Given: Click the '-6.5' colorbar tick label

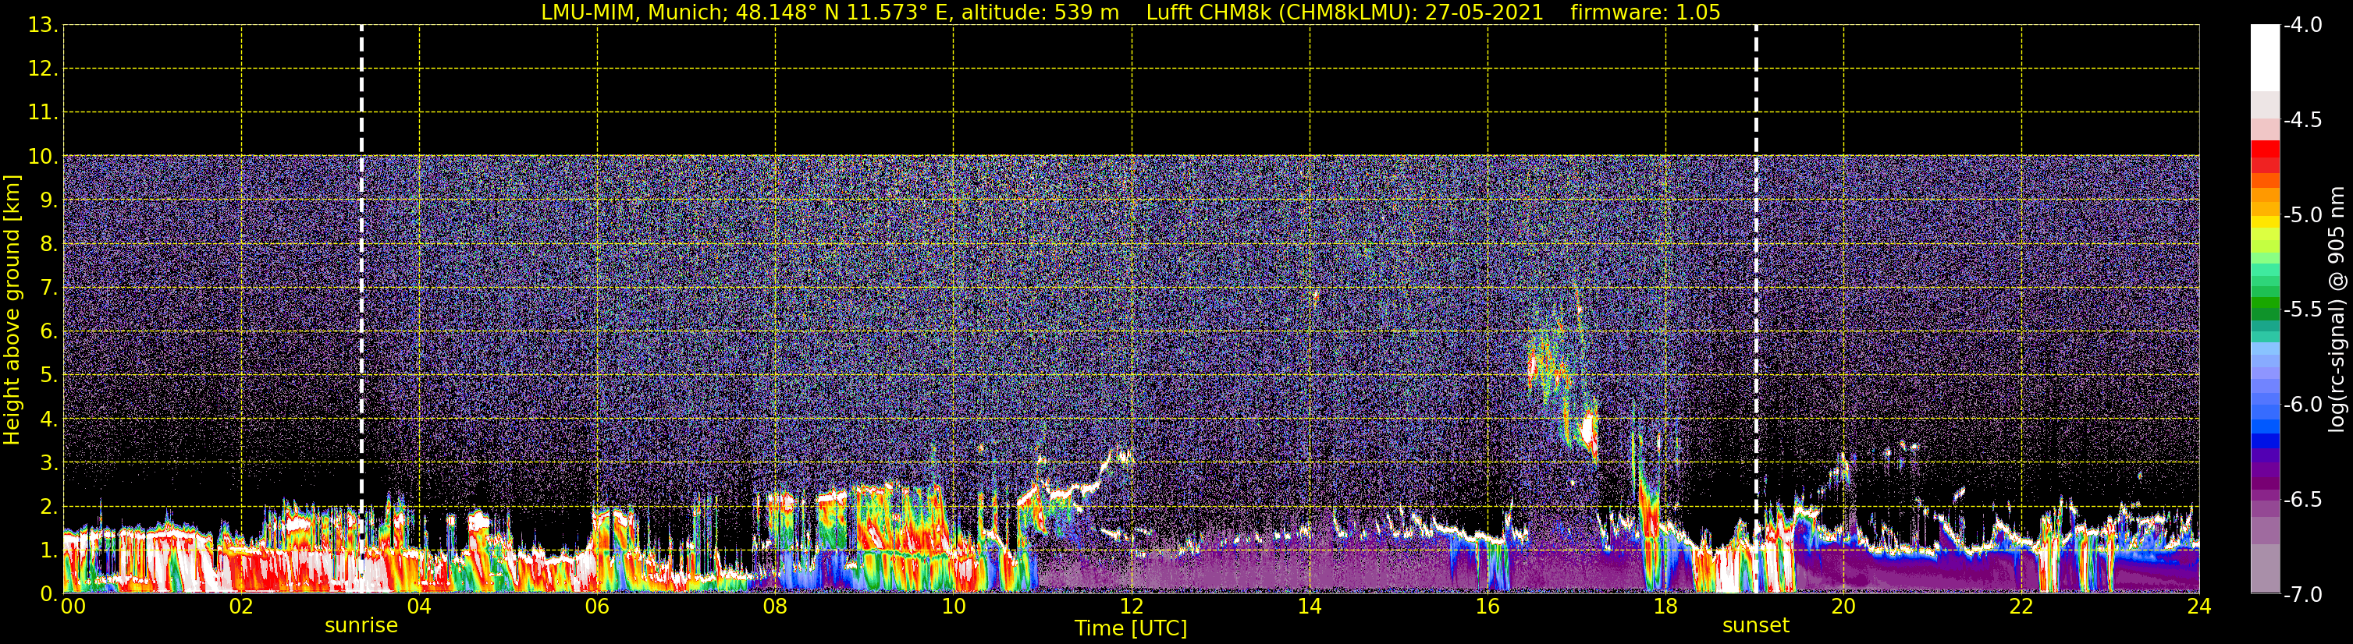Looking at the screenshot, I should [2301, 500].
